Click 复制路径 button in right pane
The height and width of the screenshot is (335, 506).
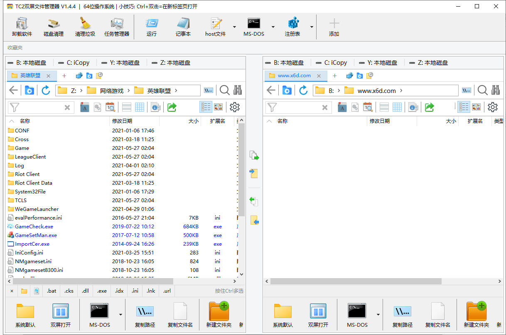tap(403, 315)
